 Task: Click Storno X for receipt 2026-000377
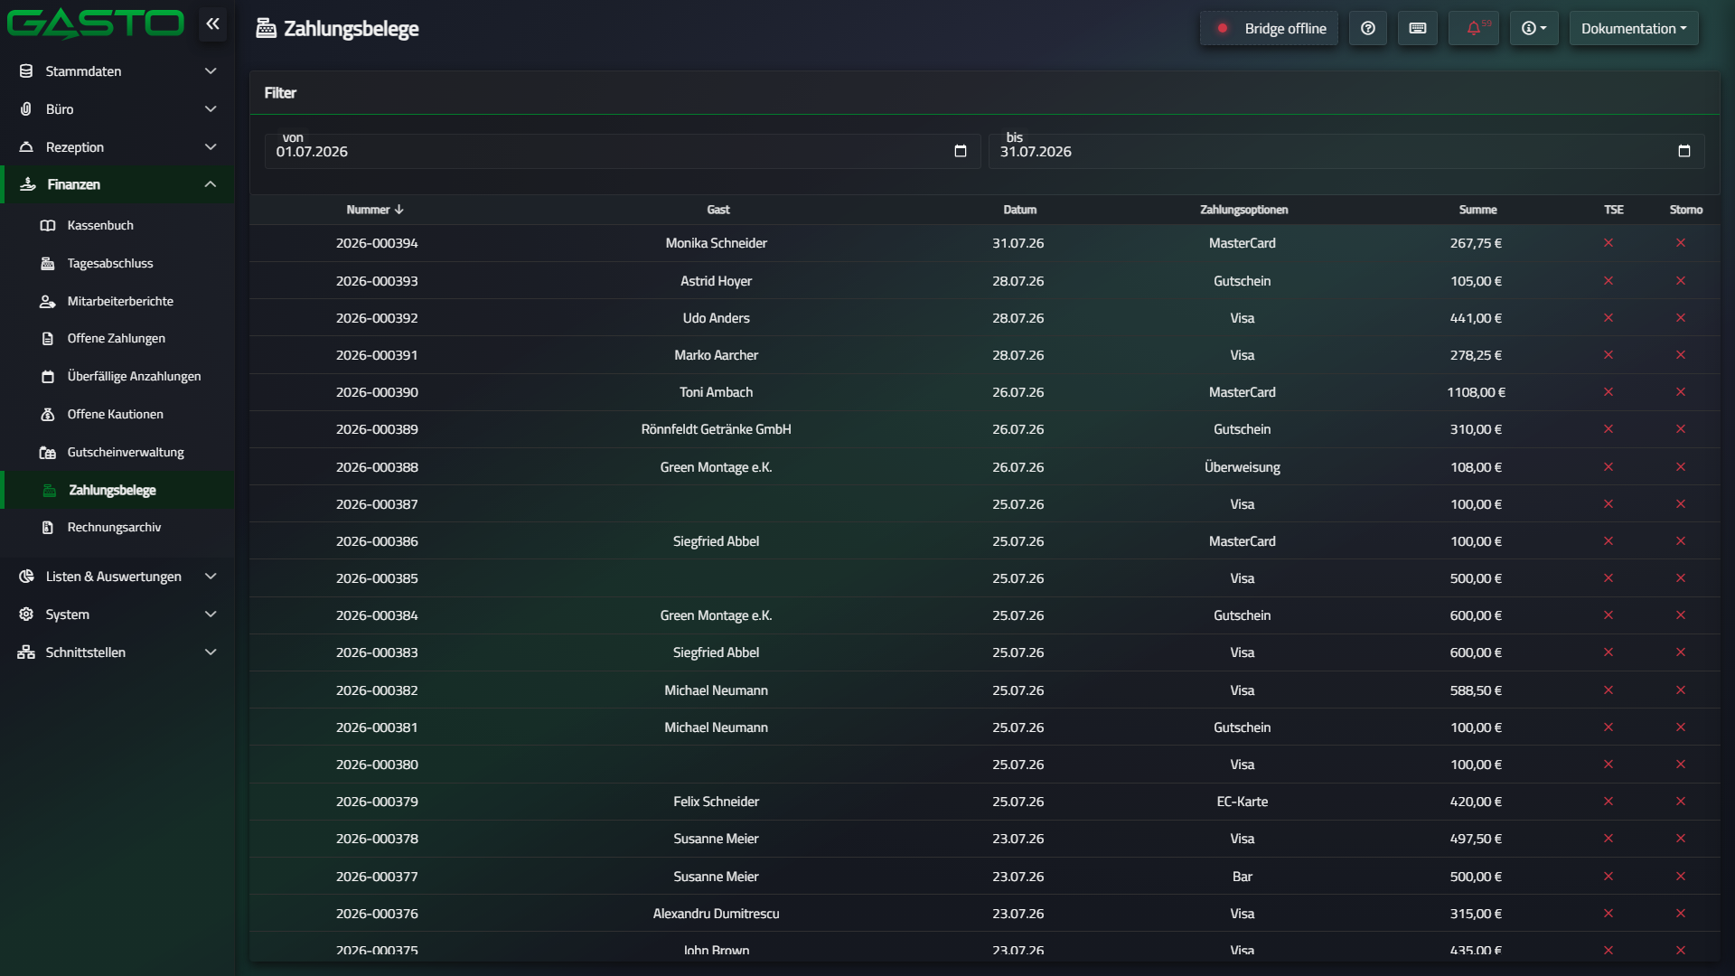1681,877
